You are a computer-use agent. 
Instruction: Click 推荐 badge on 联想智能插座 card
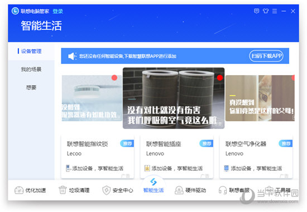207,144
